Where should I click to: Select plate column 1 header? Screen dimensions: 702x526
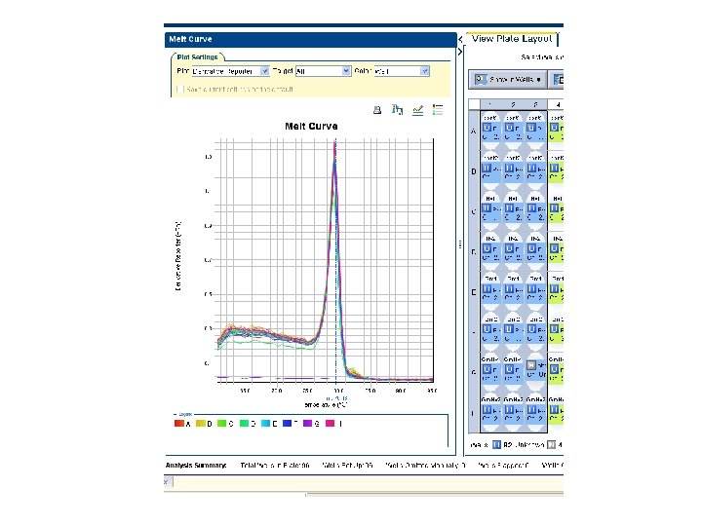click(x=490, y=104)
